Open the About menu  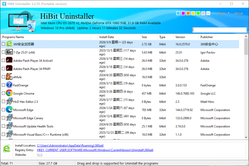(238, 13)
